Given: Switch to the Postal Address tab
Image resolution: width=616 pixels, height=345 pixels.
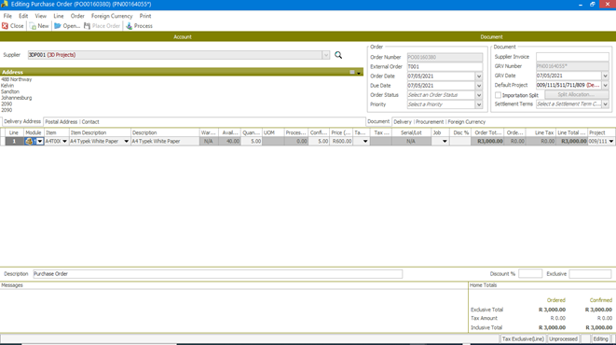Looking at the screenshot, I should click(x=61, y=122).
